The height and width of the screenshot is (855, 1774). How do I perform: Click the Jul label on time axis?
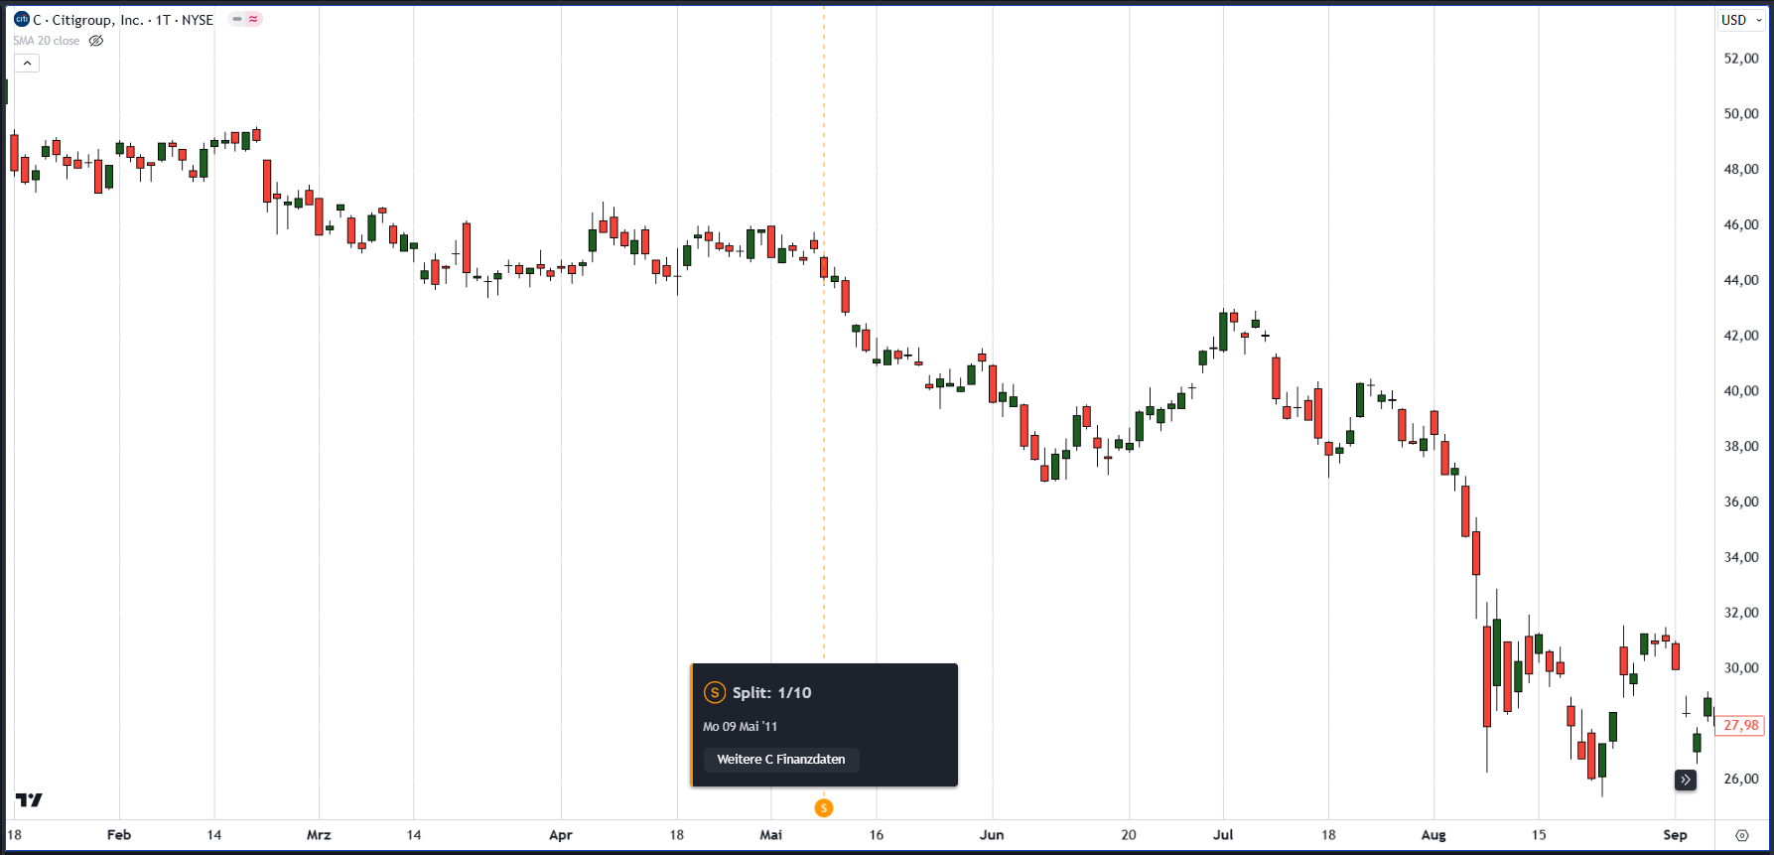[x=1223, y=835]
